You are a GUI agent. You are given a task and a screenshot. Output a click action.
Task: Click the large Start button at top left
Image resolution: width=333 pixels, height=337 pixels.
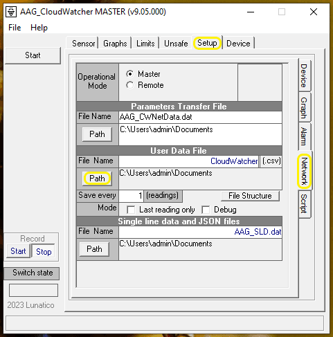(x=33, y=55)
